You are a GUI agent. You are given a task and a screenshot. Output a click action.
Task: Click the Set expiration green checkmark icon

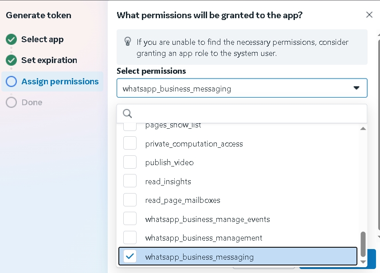[12, 60]
